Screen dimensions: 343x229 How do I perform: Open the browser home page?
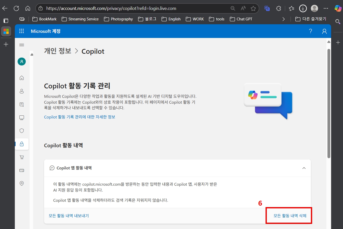point(28,8)
